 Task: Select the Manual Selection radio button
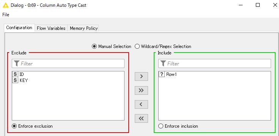click(94, 46)
